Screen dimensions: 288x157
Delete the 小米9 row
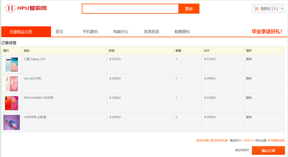coord(249,117)
